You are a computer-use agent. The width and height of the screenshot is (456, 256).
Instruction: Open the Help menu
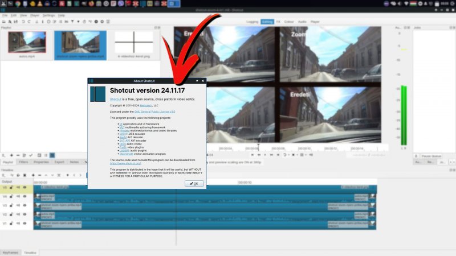click(x=62, y=15)
